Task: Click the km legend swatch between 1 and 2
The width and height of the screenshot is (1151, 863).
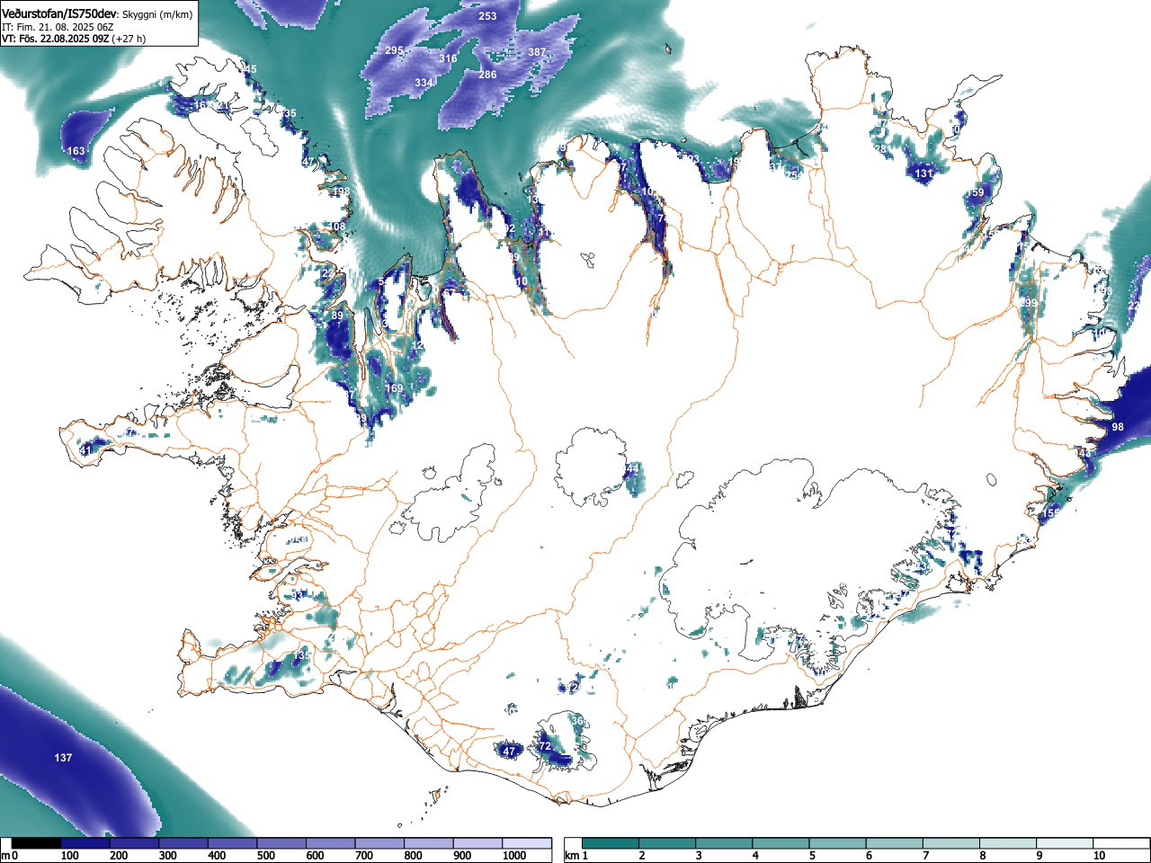Action: [611, 843]
